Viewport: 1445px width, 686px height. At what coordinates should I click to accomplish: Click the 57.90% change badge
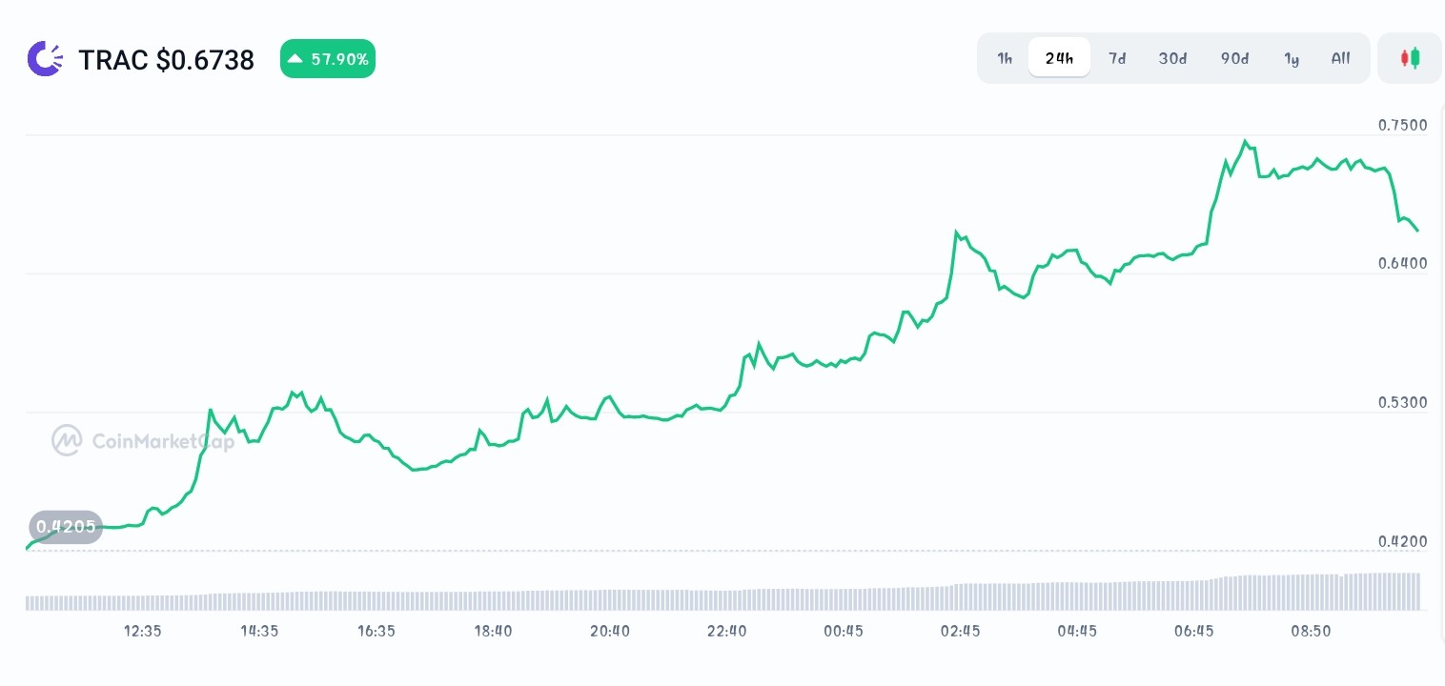(x=327, y=59)
